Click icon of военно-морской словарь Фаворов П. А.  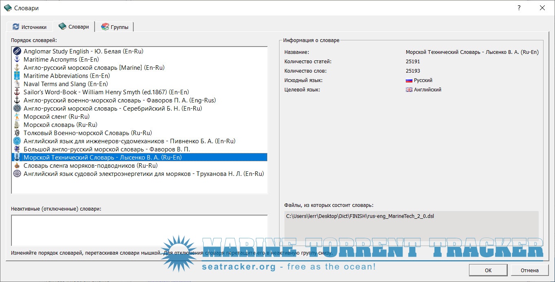pos(17,100)
